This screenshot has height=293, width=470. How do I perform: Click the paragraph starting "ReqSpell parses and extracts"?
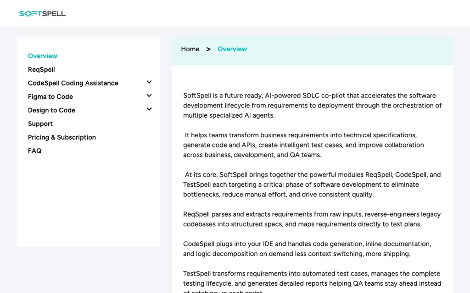312,219
